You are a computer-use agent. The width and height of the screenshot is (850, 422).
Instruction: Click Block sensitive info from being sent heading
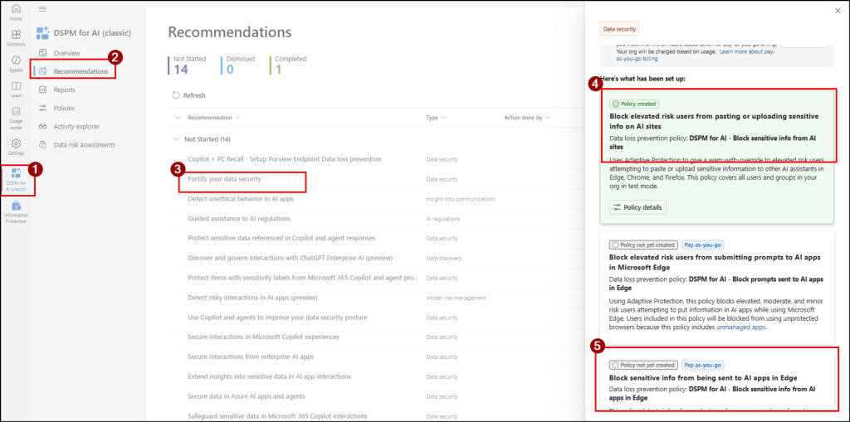click(703, 377)
